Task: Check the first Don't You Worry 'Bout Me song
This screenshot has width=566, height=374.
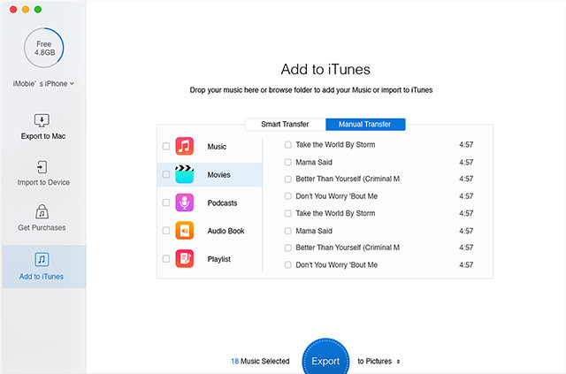Action: (x=288, y=196)
